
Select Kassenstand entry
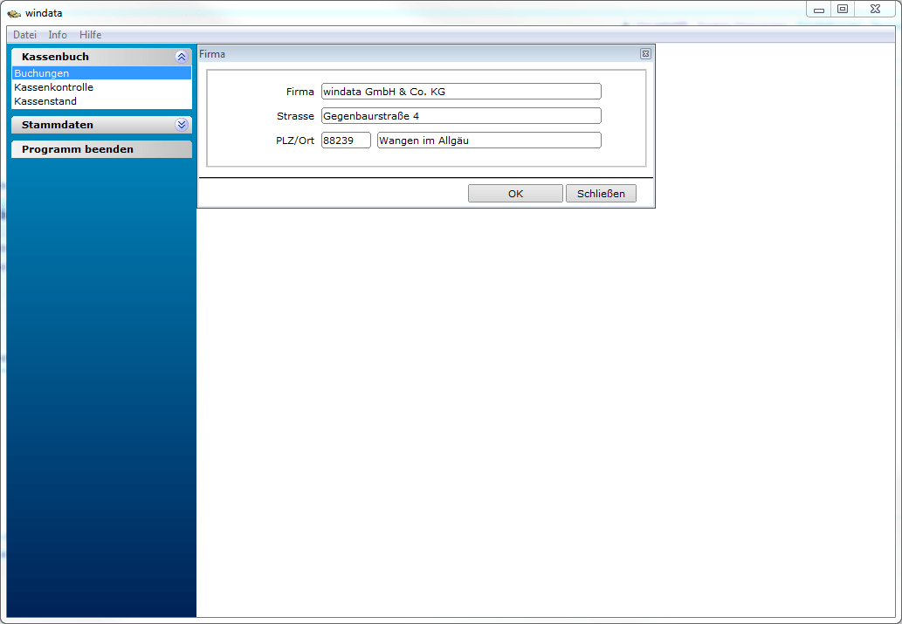102,100
